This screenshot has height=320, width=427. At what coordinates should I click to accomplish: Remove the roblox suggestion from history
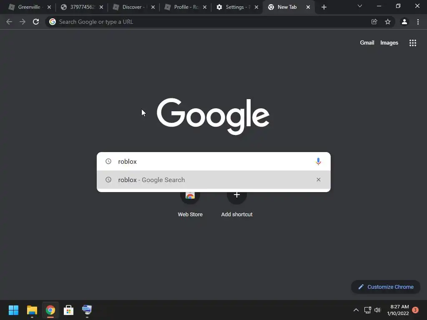click(x=318, y=180)
